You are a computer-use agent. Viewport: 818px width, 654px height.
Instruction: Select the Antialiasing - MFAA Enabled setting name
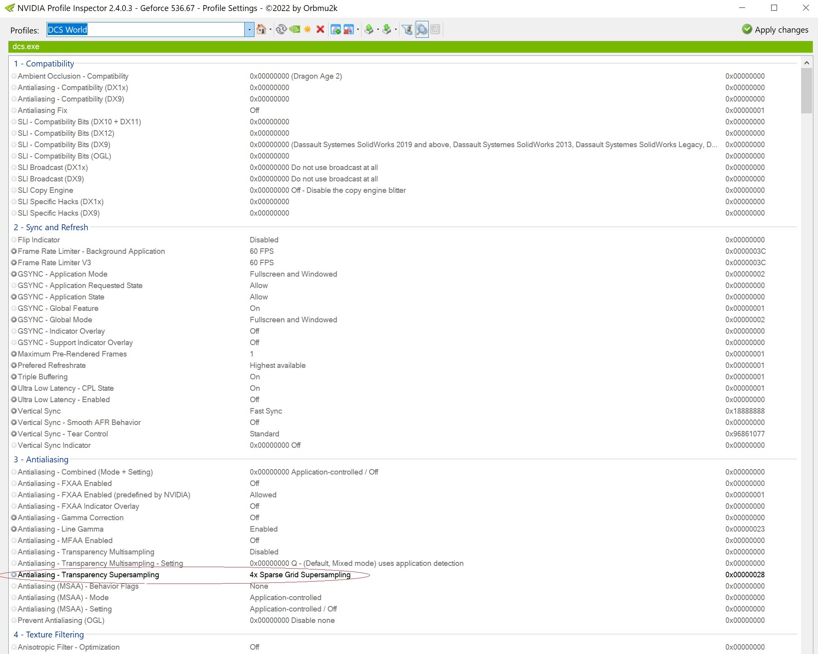[65, 540]
